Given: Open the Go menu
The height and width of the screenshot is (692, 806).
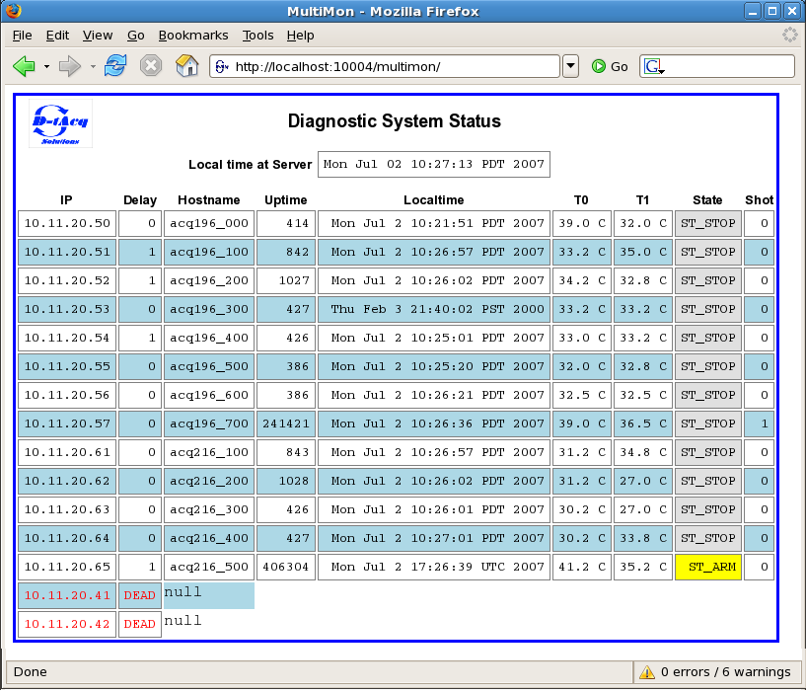Looking at the screenshot, I should pos(136,36).
